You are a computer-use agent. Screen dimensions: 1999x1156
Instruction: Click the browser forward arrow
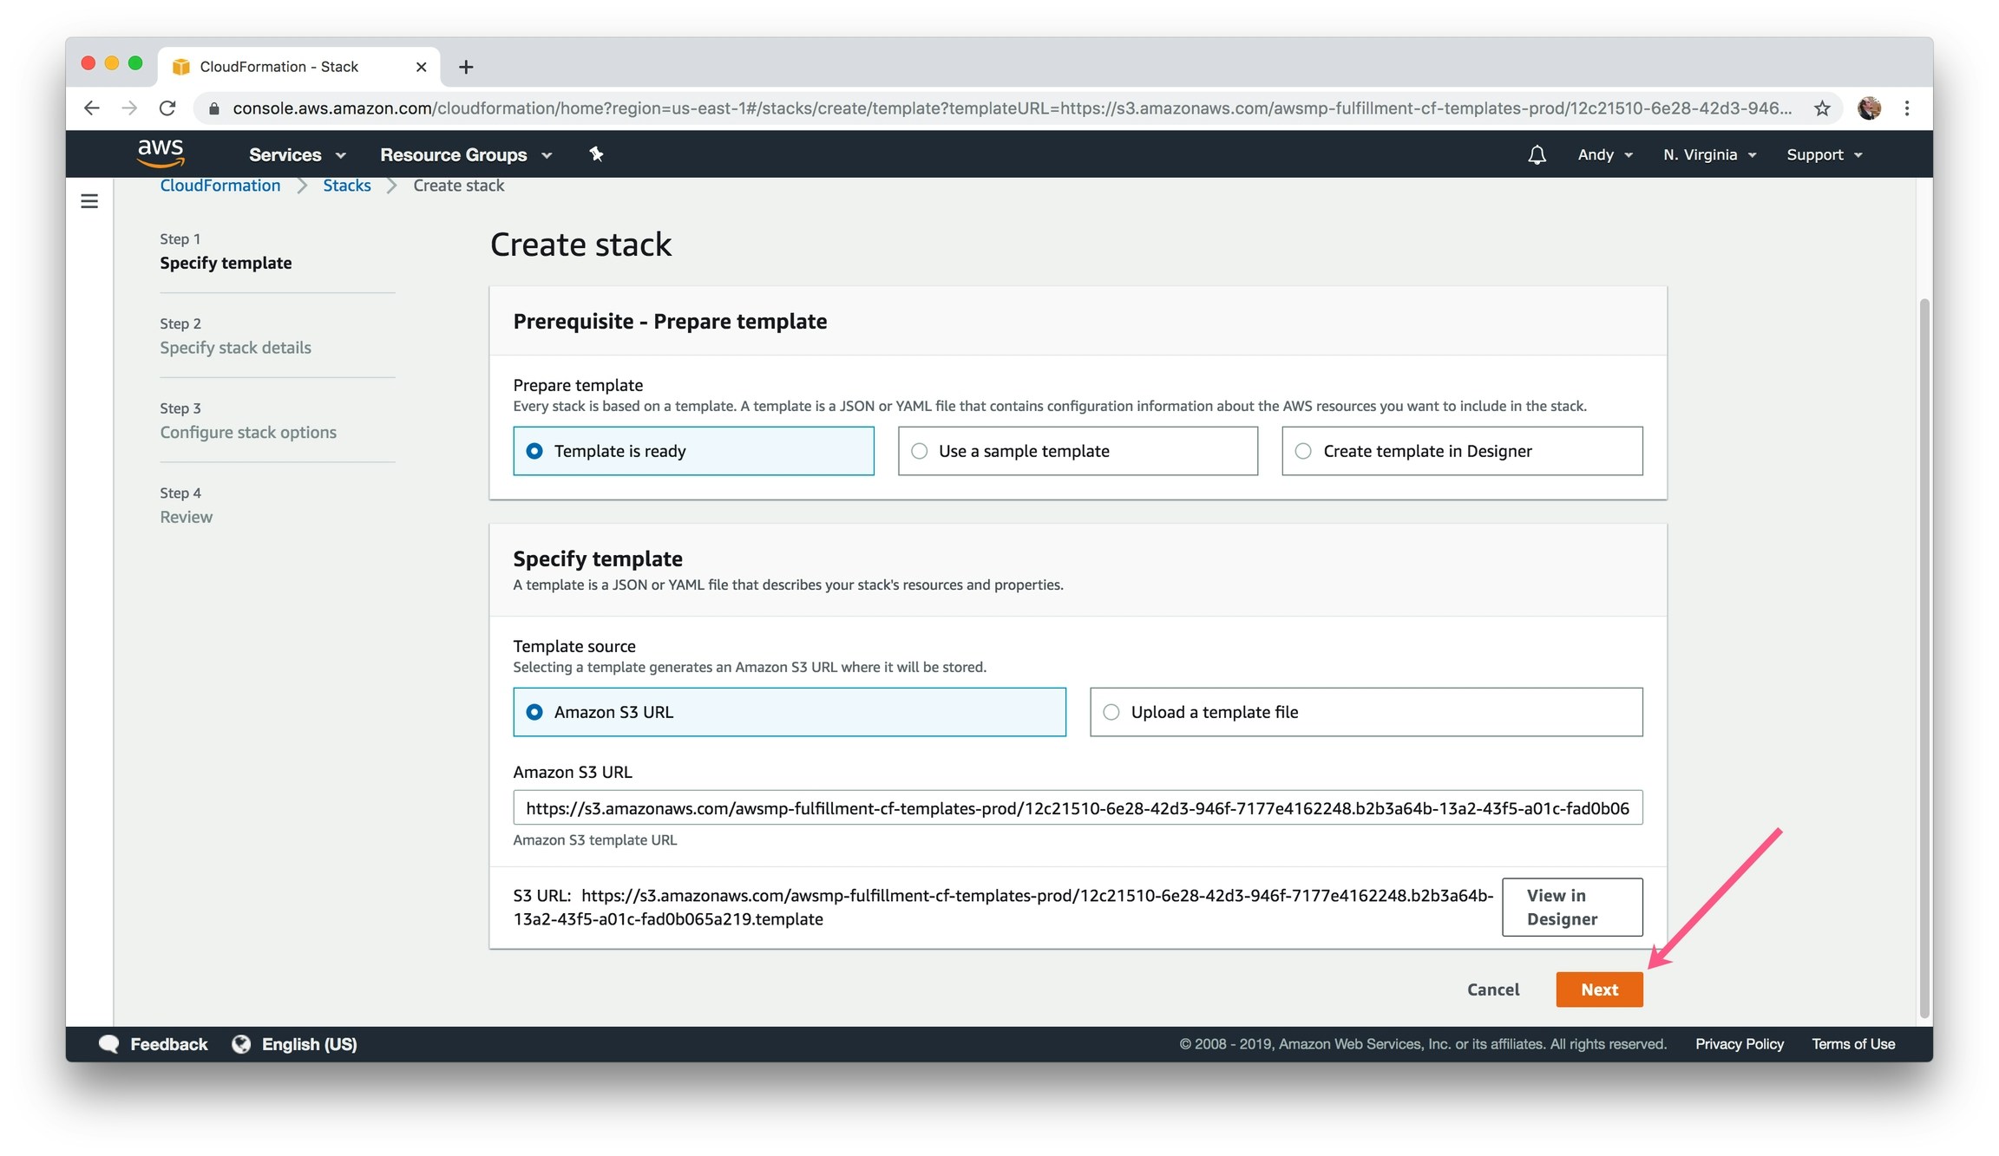129,108
